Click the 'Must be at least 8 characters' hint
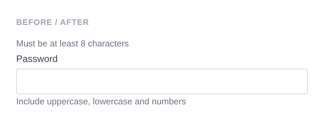Viewport: 324px width, 136px height. click(73, 44)
